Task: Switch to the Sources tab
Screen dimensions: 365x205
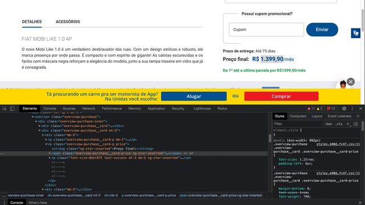Action: 69,109
